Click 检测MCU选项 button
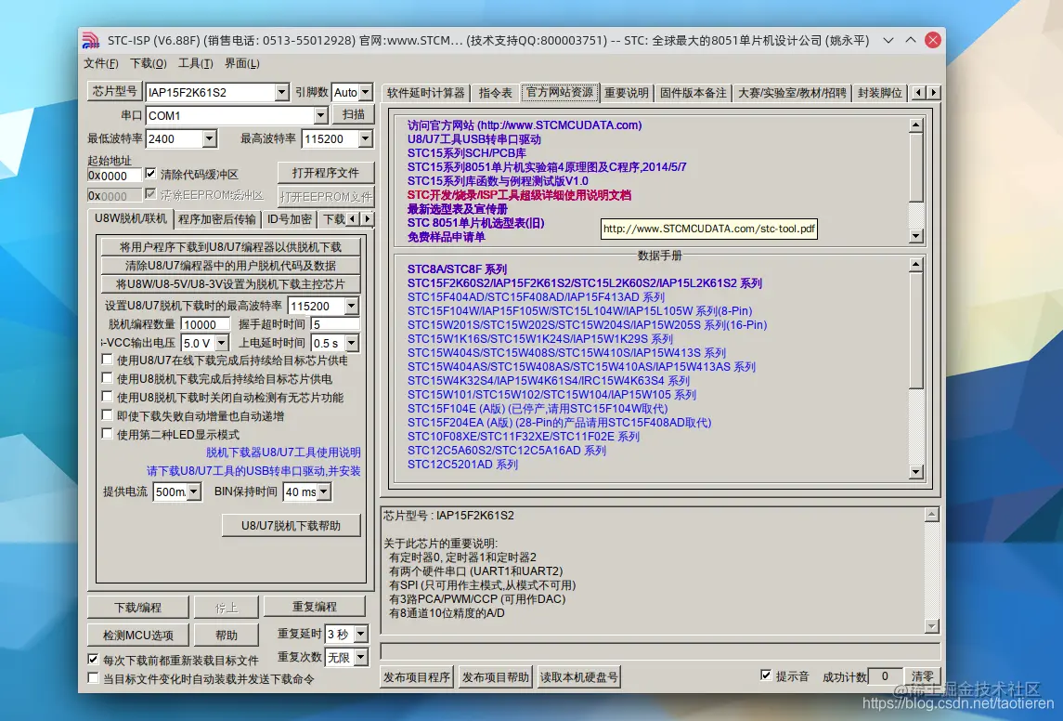1063x721 pixels. (x=137, y=635)
